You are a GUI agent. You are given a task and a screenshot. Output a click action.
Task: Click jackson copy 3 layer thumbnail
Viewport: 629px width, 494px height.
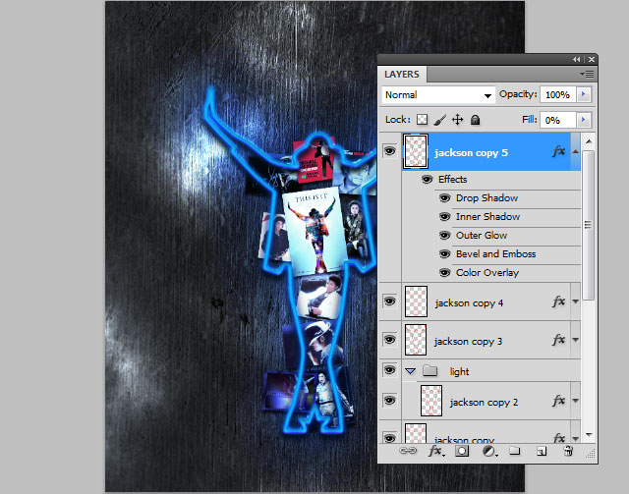(416, 340)
